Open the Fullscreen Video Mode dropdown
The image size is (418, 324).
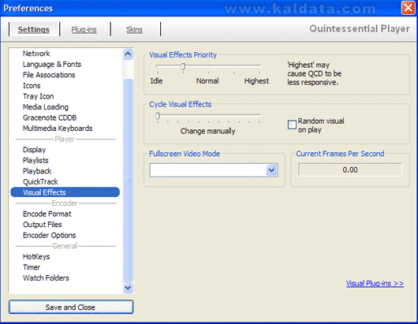pos(271,170)
